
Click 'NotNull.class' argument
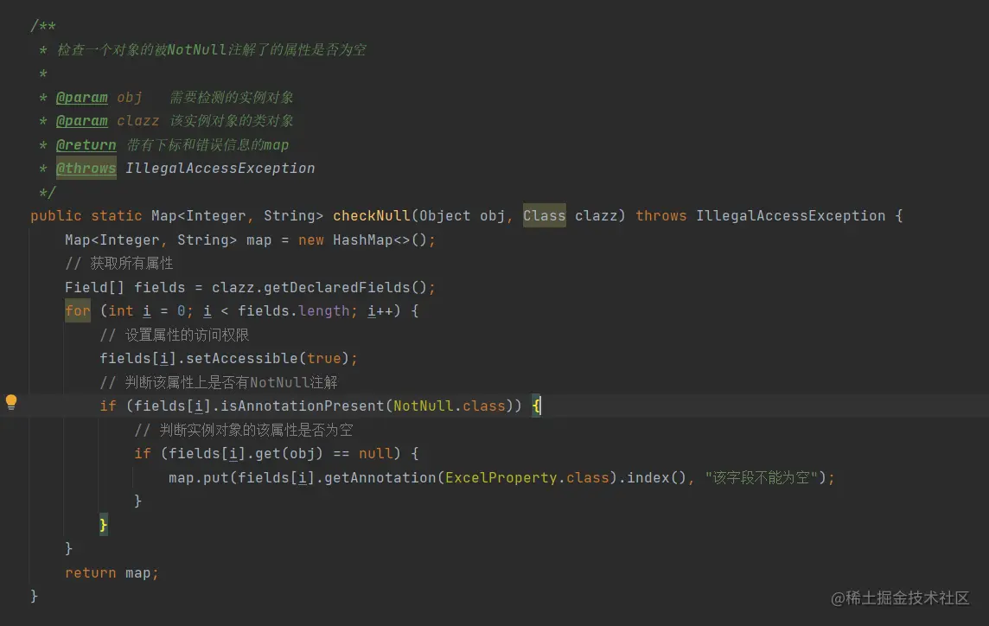point(449,406)
